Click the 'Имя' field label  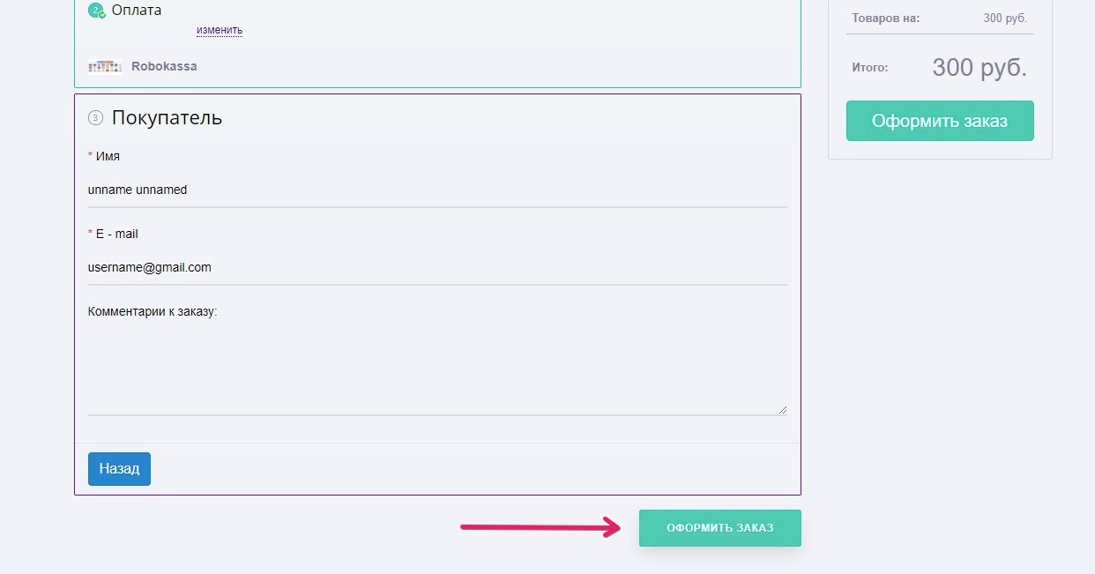pos(108,156)
